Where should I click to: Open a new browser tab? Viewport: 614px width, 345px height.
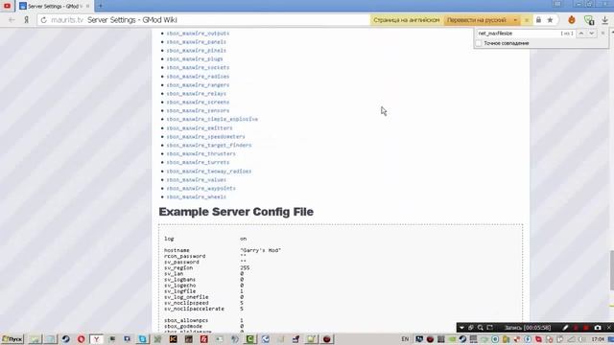tap(100, 6)
